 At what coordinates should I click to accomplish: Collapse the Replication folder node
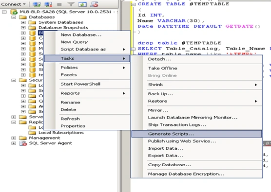coord(14,122)
